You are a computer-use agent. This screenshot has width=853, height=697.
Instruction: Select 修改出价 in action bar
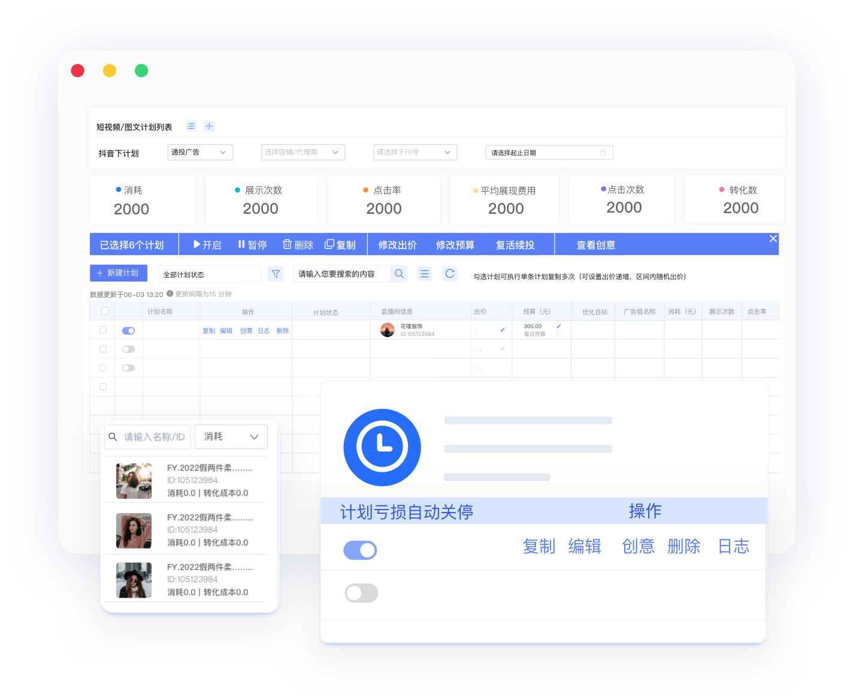coord(397,245)
